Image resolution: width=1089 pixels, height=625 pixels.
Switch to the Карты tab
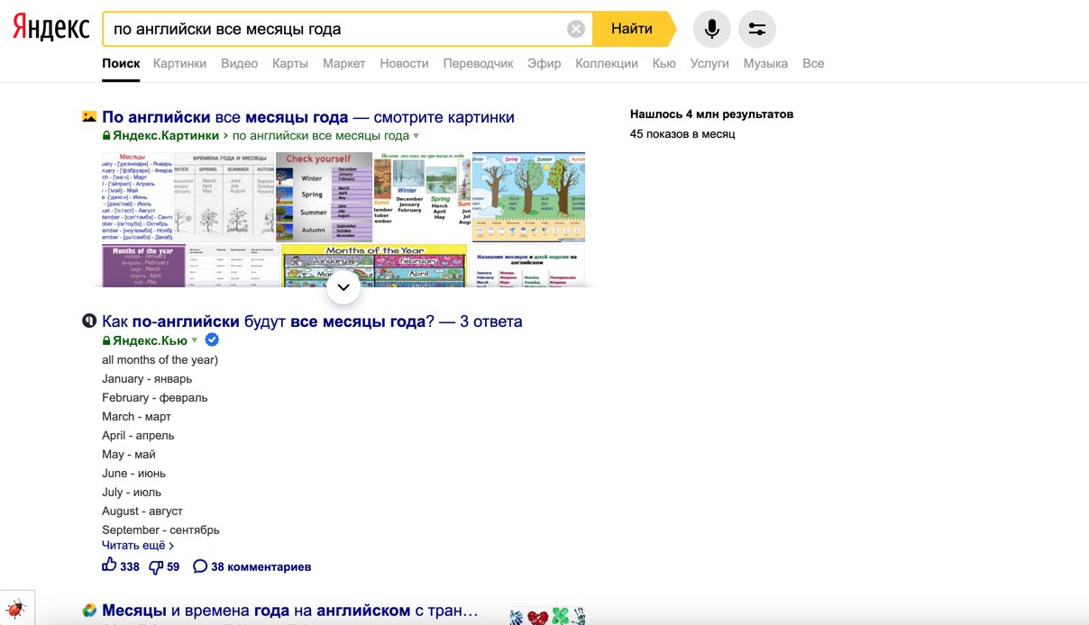click(290, 63)
